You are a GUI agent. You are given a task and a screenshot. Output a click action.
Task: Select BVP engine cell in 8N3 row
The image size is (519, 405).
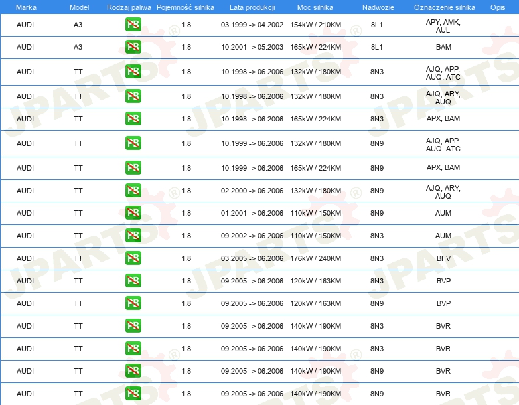point(443,281)
